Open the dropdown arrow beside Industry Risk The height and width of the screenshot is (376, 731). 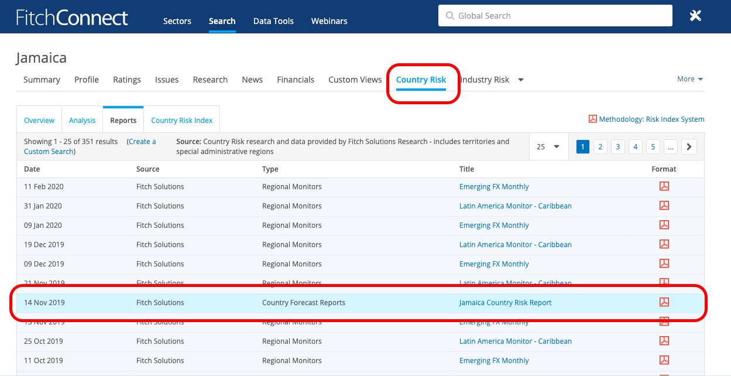click(521, 80)
